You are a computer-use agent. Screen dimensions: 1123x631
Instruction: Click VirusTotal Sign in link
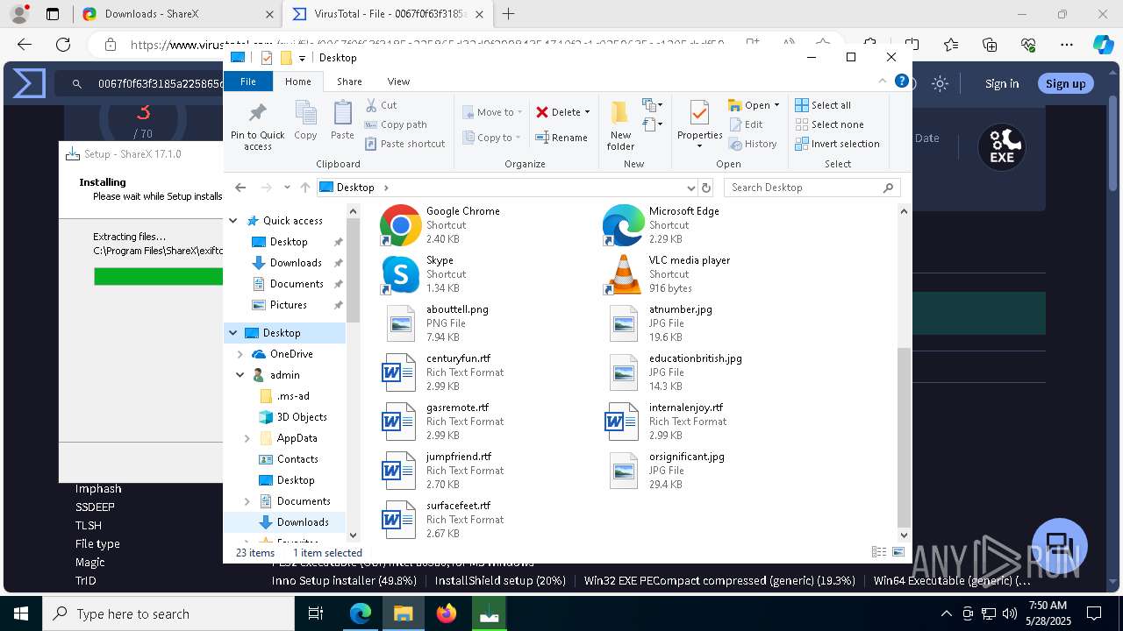[x=1002, y=84]
